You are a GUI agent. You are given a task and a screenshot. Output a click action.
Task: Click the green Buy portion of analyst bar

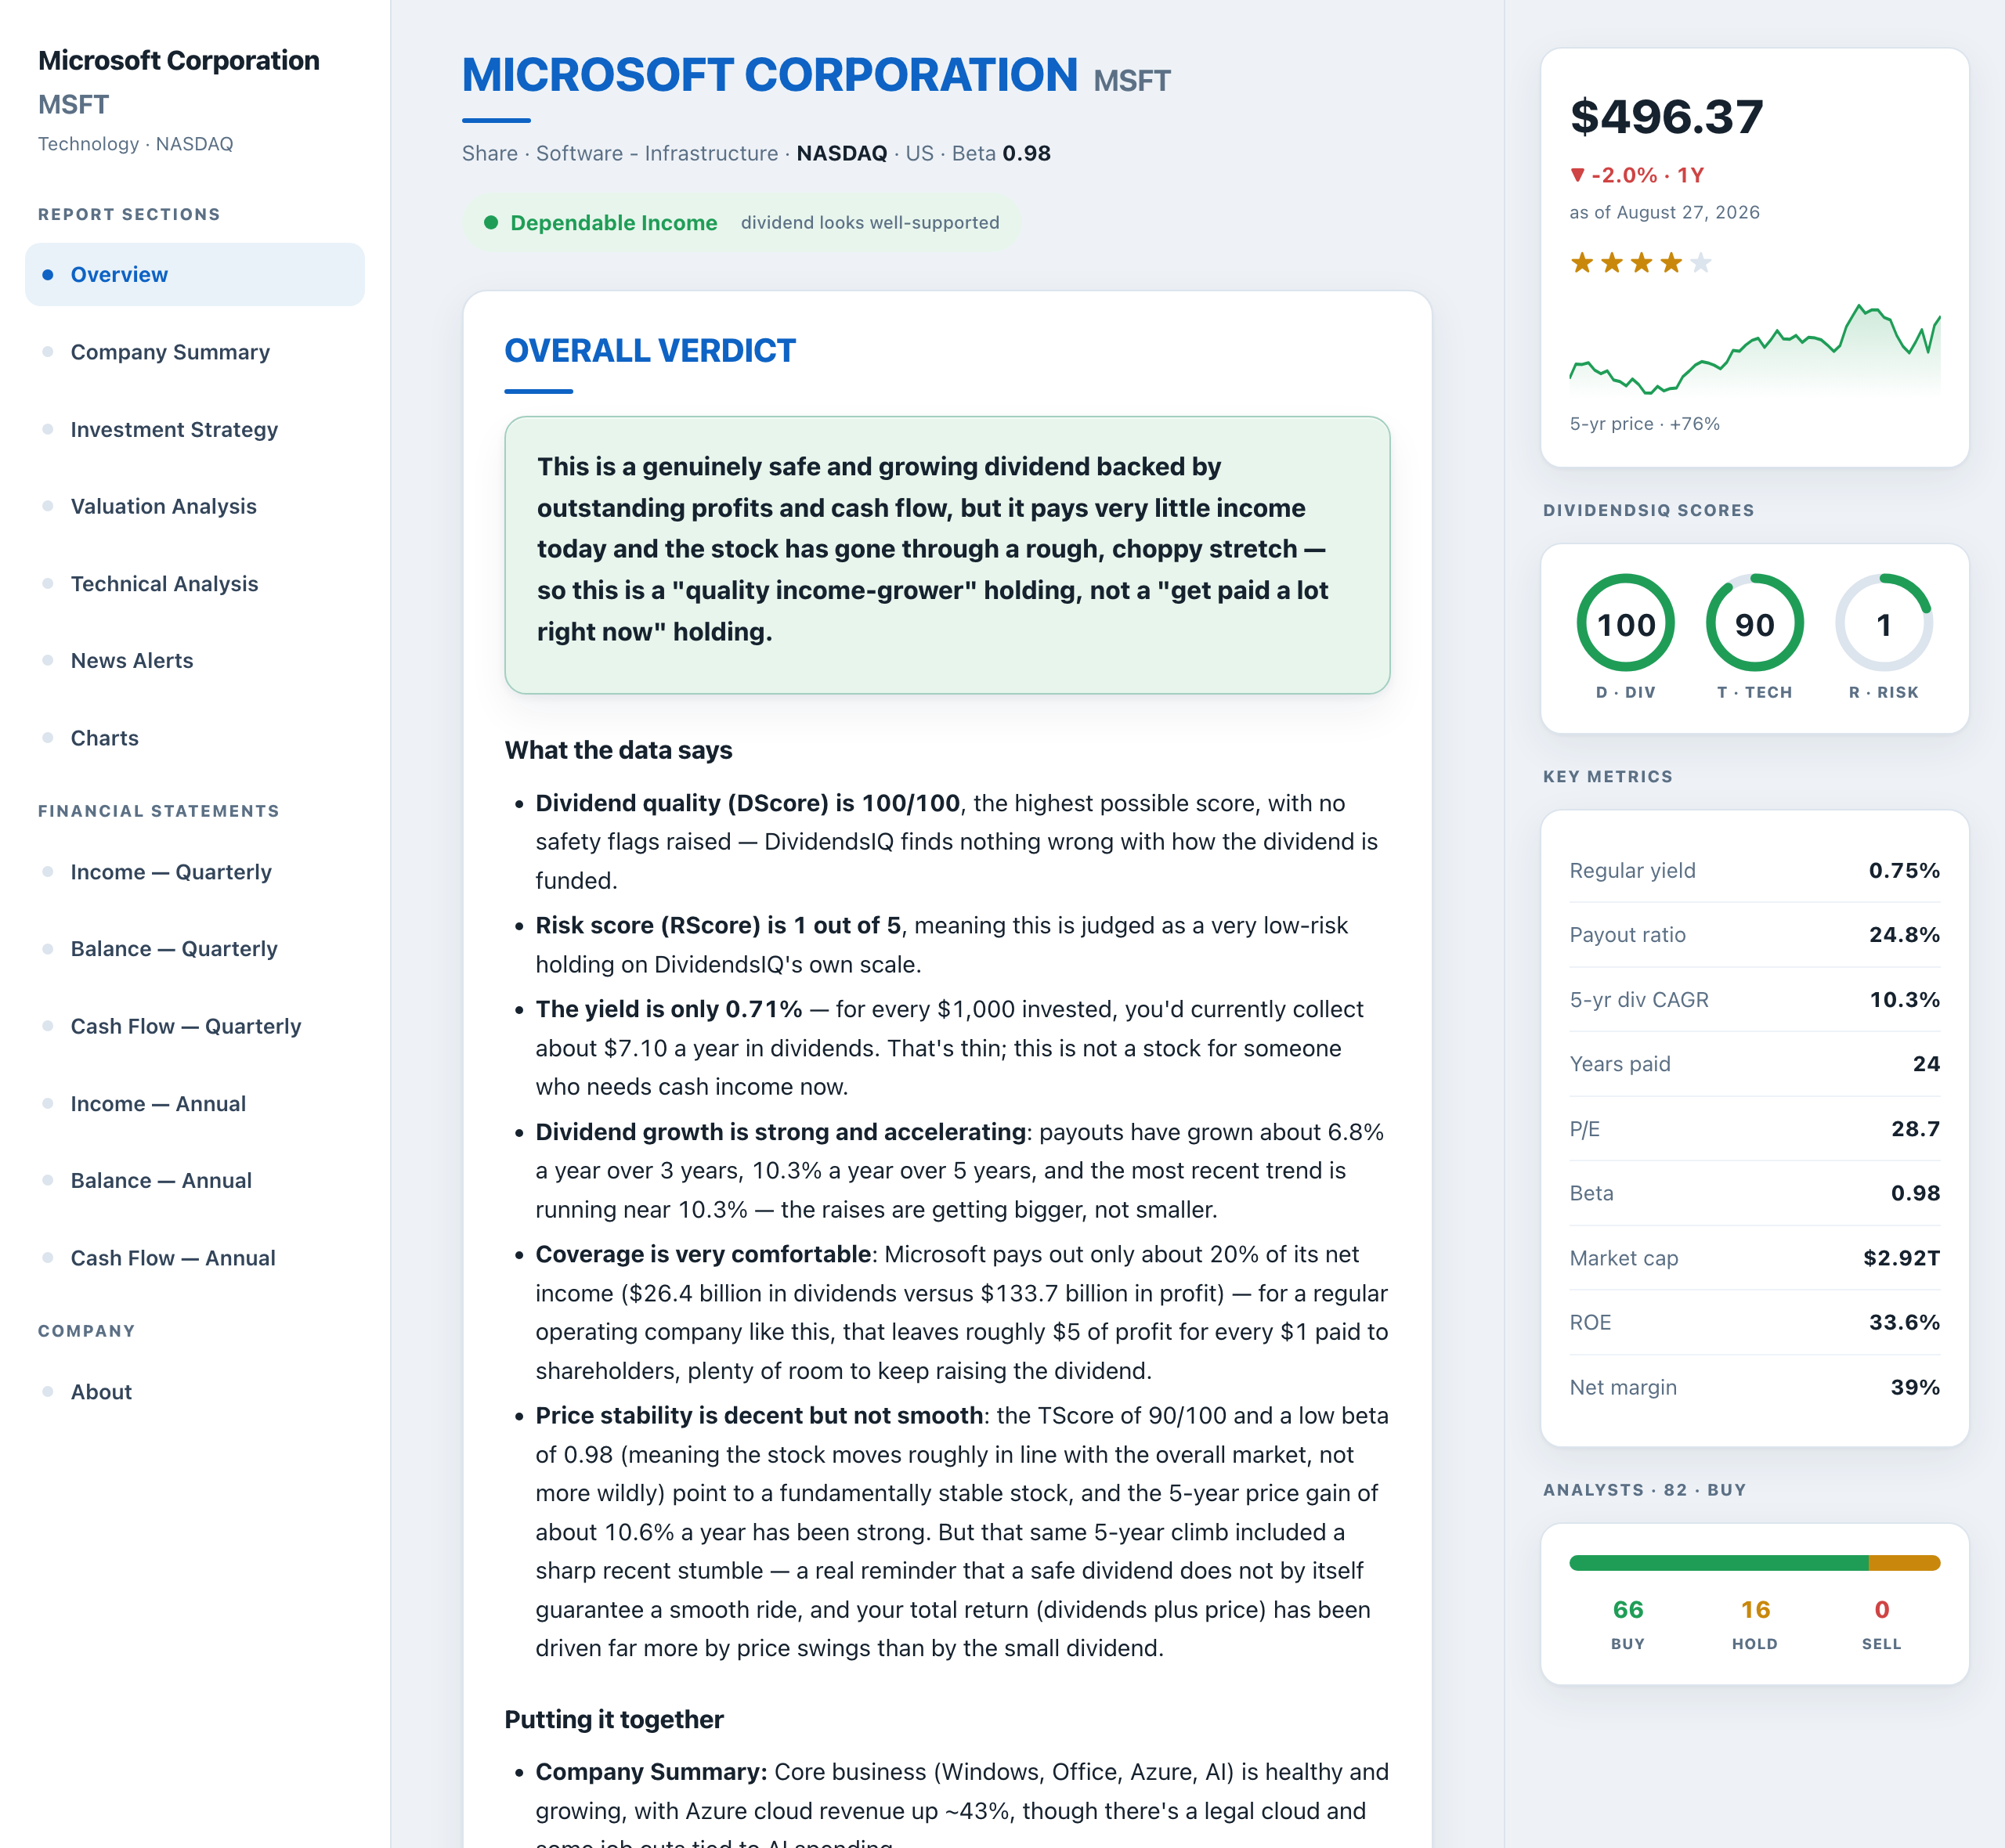(x=1719, y=1563)
